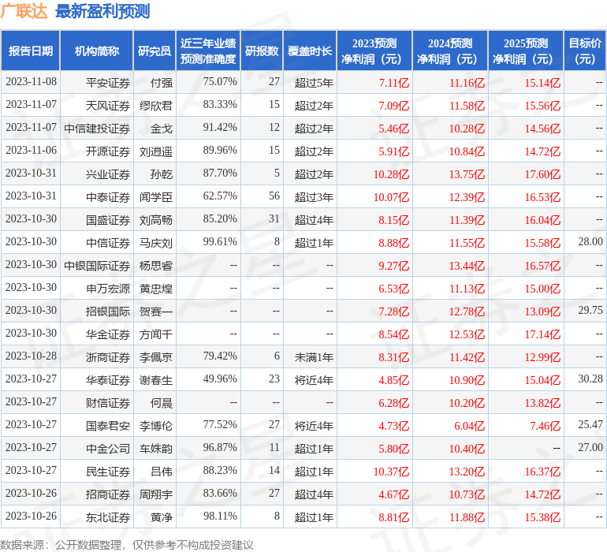The height and width of the screenshot is (552, 607).
Task: Click researcher name 马庆刘
Action: tap(156, 243)
